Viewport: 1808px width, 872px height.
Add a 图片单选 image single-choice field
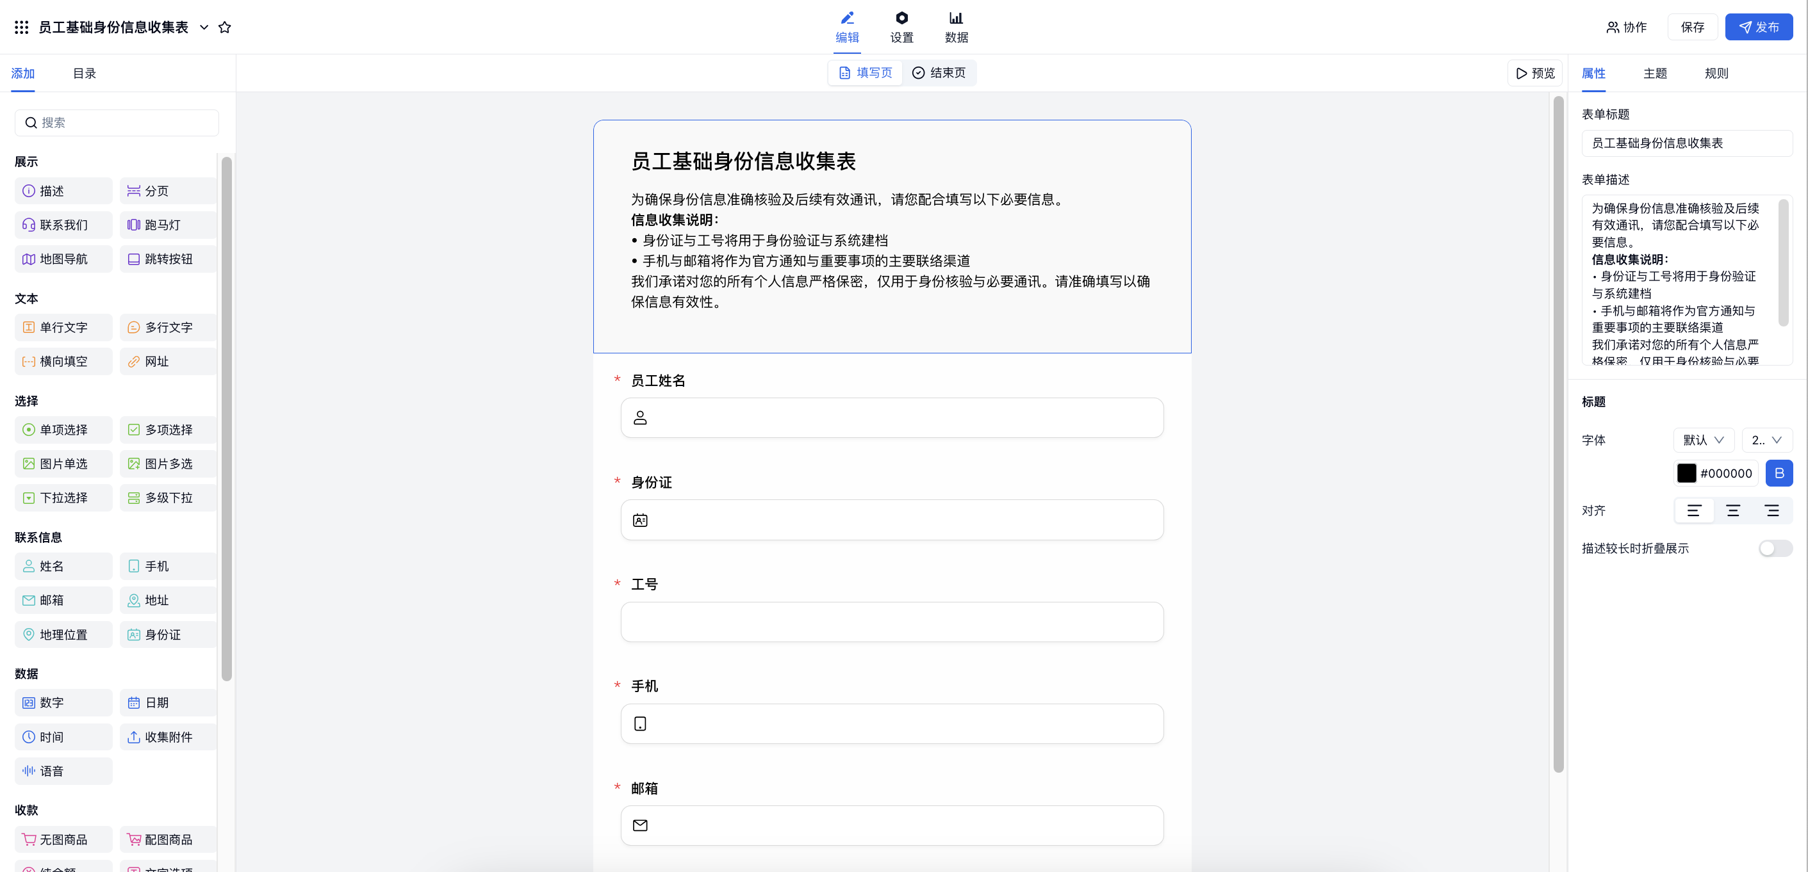[63, 464]
